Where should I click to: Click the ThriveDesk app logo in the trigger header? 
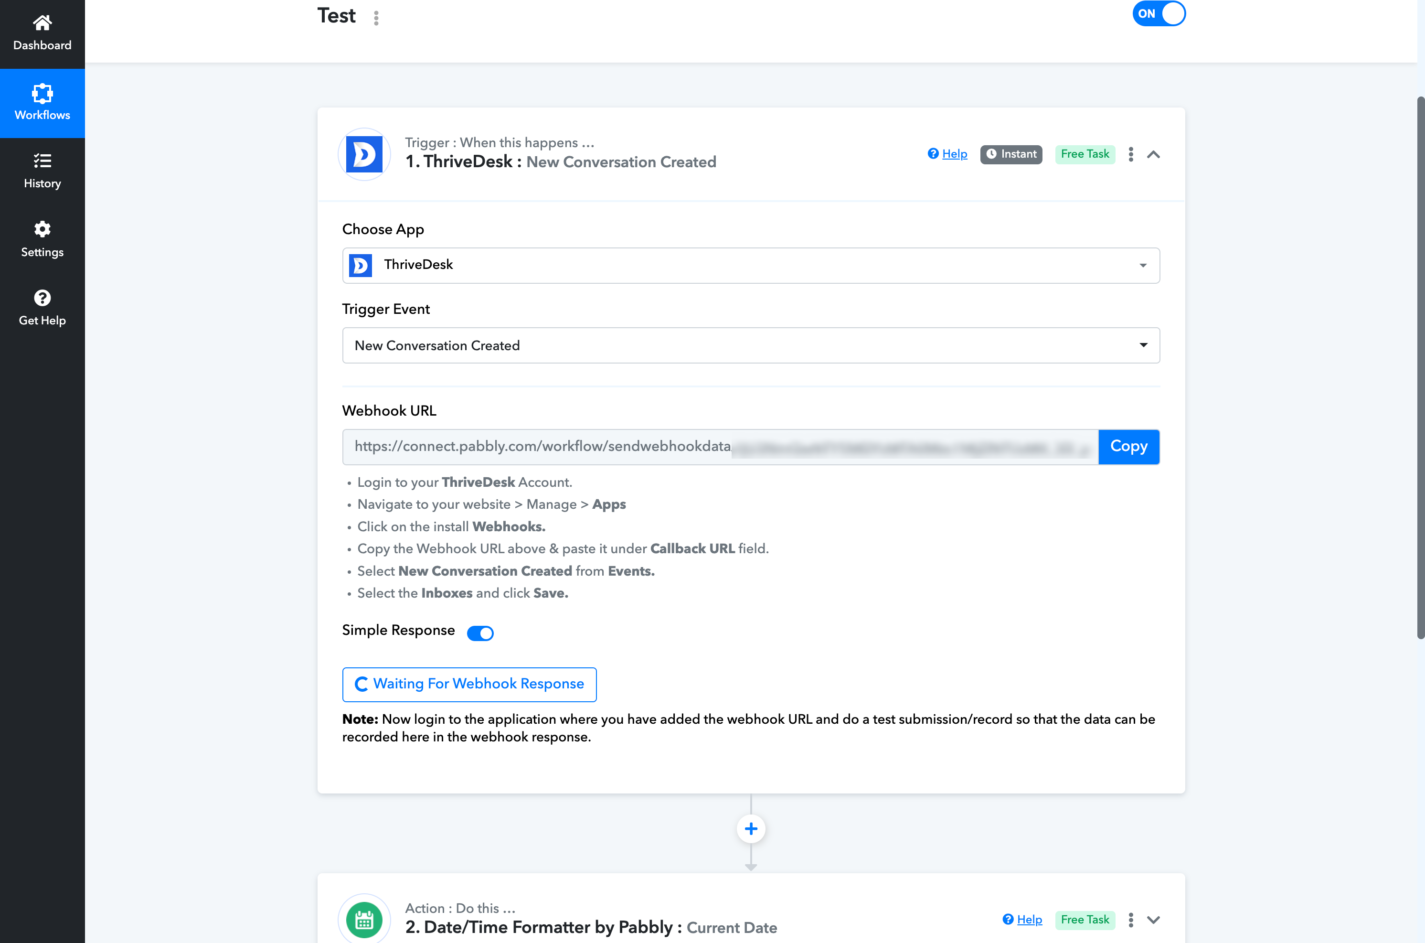coord(364,154)
